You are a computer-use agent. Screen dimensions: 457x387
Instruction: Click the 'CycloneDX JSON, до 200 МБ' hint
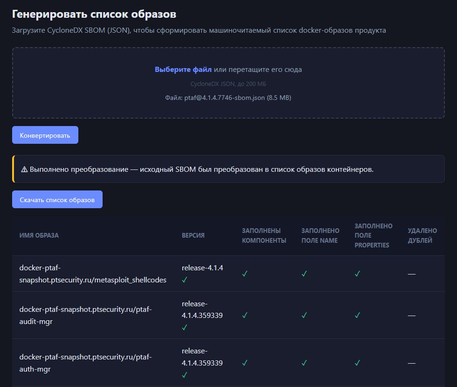click(228, 84)
